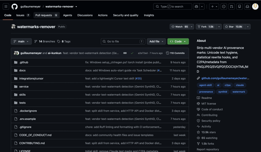Click the Go to file search field
Screen dimensions: 261x152
[123, 41]
